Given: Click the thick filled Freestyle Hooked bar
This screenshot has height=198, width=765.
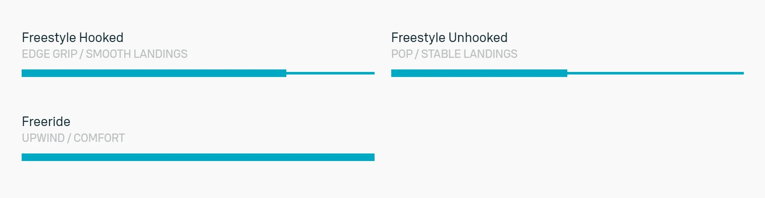Looking at the screenshot, I should [x=154, y=73].
